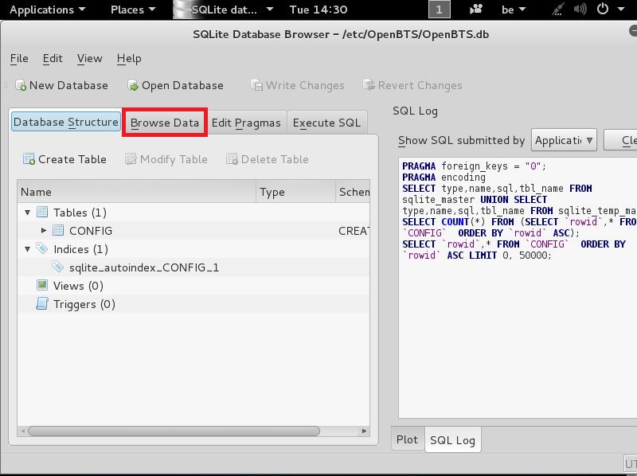Select the Database Structure tab
Image resolution: width=637 pixels, height=476 pixels.
point(66,122)
